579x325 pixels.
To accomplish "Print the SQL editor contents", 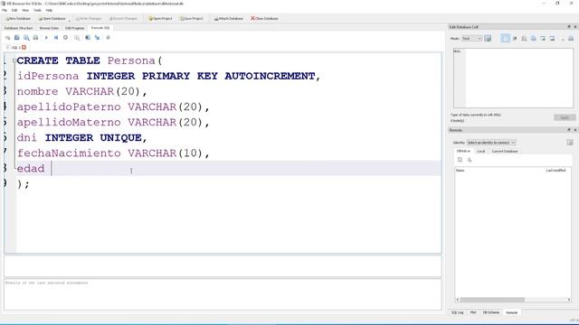I will (36, 38).
